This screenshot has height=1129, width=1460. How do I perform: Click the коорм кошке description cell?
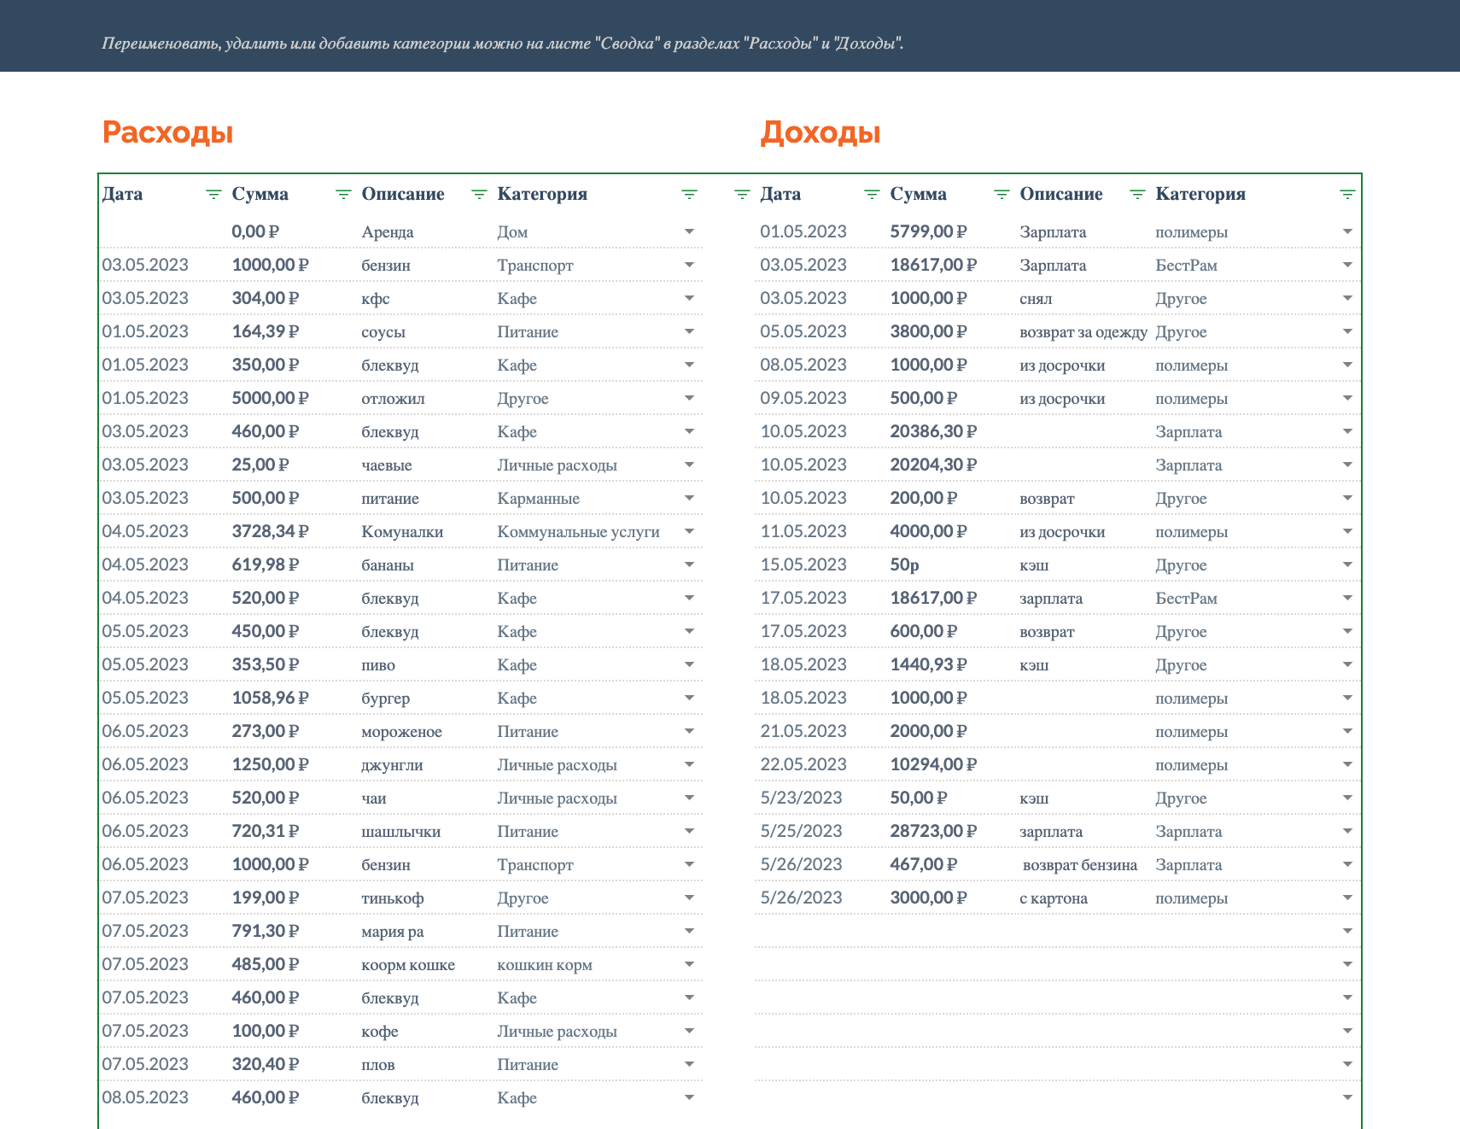tap(408, 964)
